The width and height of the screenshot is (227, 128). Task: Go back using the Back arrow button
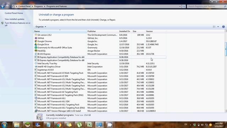(x=2, y=6)
